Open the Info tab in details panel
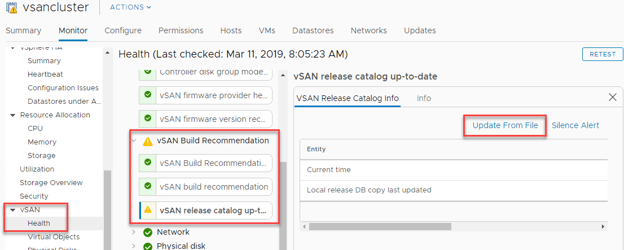Viewport: 624px width, 250px height. pos(424,98)
